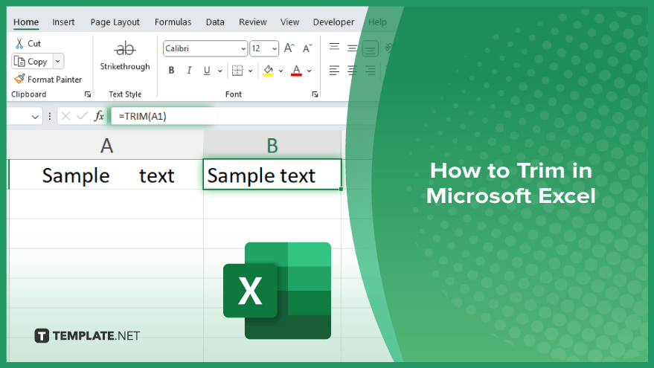Viewport: 654px width, 368px height.
Task: Open the Copy options dropdown arrow
Action: click(58, 61)
